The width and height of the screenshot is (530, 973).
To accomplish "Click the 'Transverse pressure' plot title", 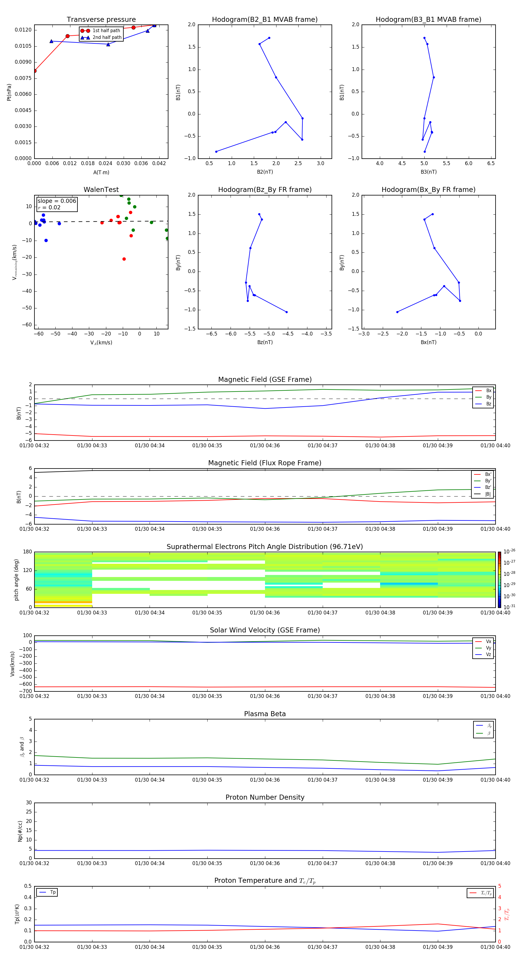I will (101, 20).
